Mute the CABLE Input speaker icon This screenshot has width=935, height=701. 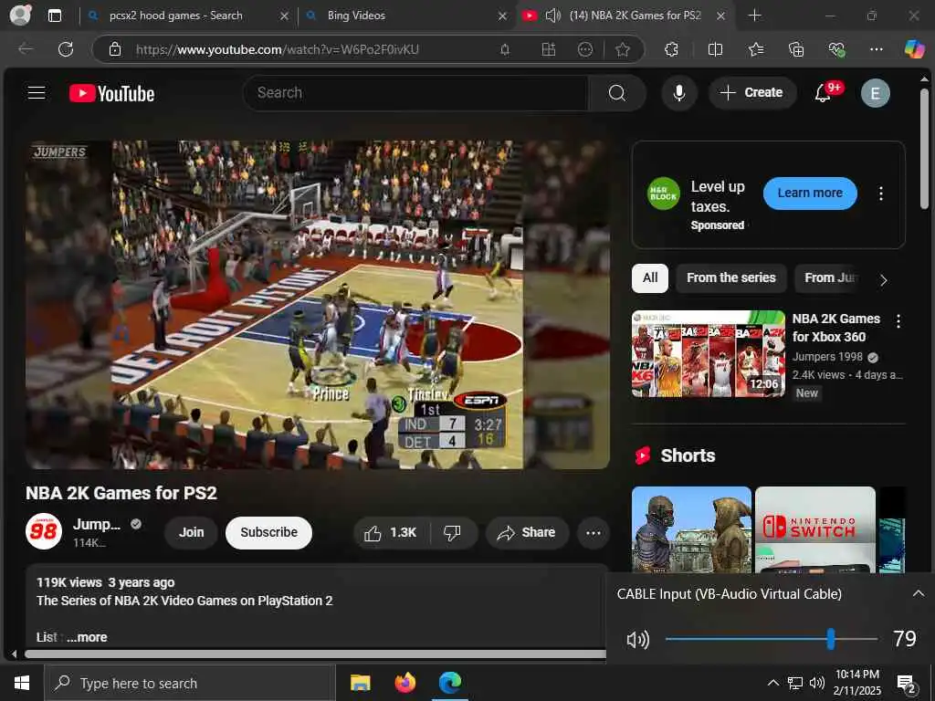click(637, 640)
